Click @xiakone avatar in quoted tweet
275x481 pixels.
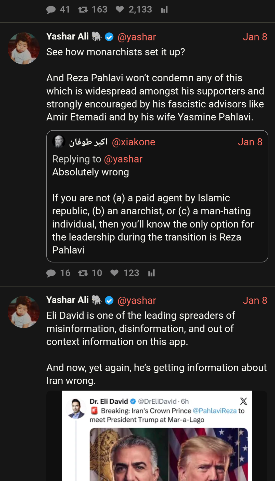tap(59, 142)
